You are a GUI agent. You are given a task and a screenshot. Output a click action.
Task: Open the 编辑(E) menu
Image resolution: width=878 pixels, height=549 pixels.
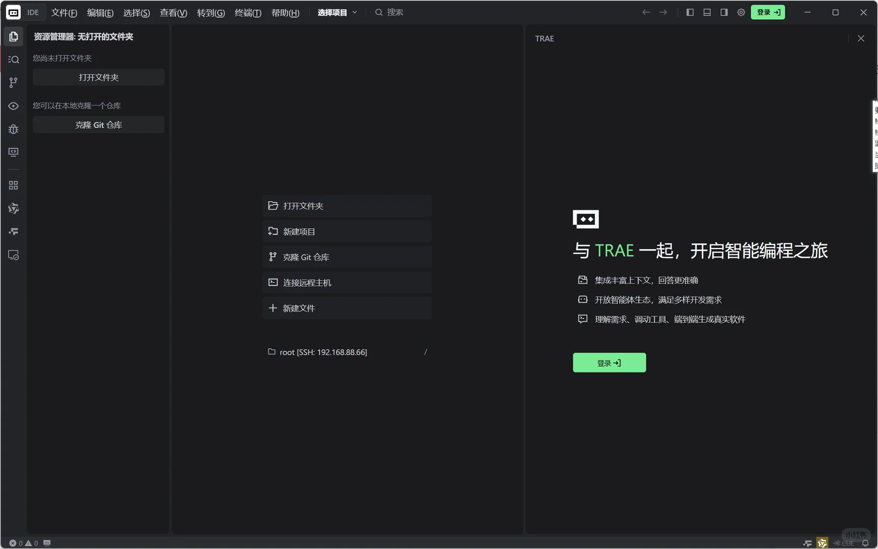pyautogui.click(x=100, y=13)
